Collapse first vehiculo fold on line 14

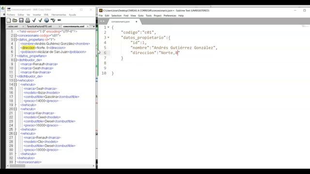15,85
